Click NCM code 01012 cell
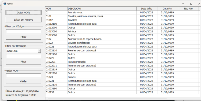The height and width of the screenshot is (101, 201). click(56, 20)
